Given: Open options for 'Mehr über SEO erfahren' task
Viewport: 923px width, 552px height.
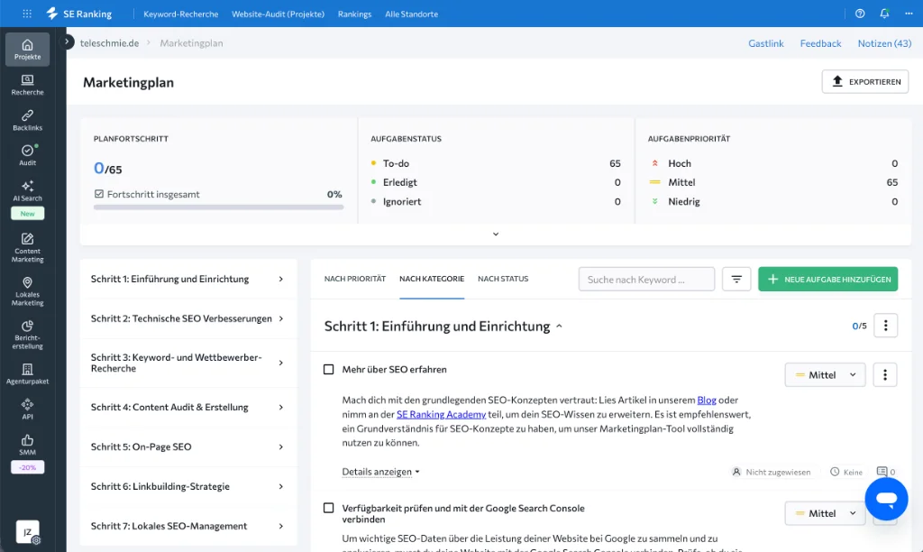Looking at the screenshot, I should [x=885, y=374].
